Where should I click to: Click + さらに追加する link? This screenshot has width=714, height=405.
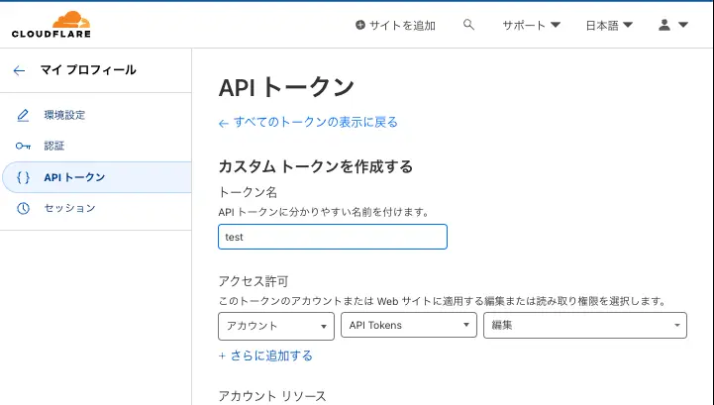tap(265, 355)
